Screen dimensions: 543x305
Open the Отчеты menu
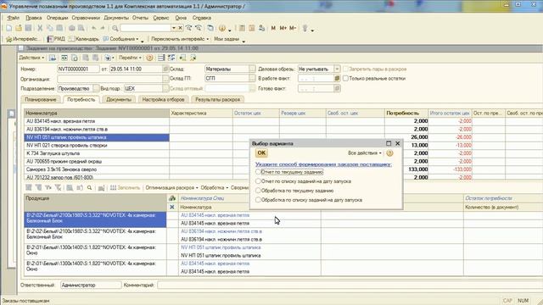click(x=140, y=18)
